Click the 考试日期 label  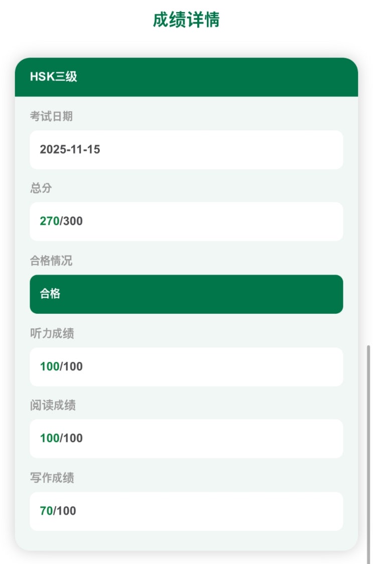tap(51, 116)
